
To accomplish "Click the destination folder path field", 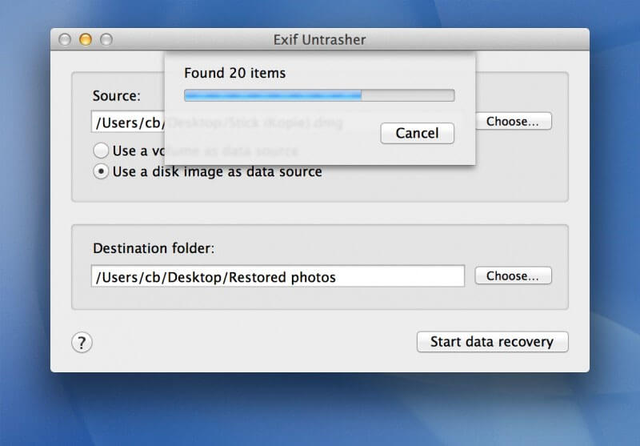I will (x=278, y=276).
